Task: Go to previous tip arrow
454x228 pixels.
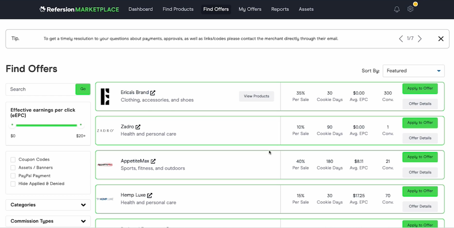Action: (401, 39)
